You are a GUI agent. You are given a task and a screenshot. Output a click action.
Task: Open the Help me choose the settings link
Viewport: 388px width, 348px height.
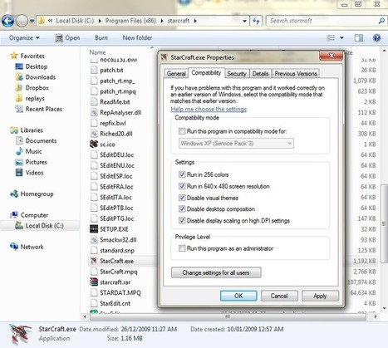click(x=209, y=110)
